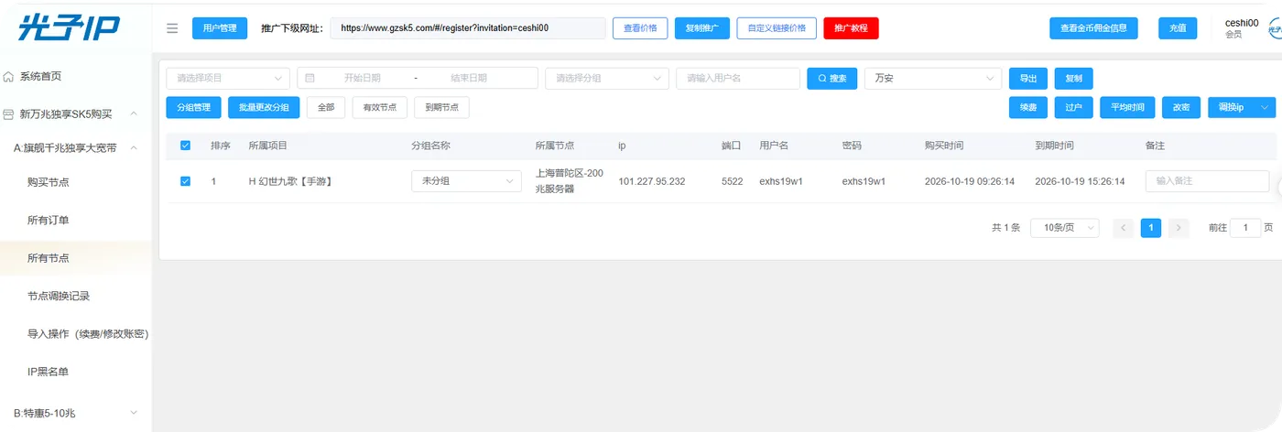This screenshot has height=432, width=1282.
Task: Click the port value 5522
Action: point(733,181)
